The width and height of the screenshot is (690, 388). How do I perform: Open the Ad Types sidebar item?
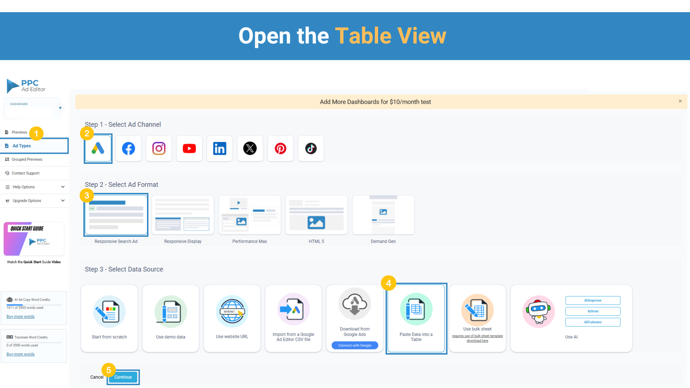point(22,146)
